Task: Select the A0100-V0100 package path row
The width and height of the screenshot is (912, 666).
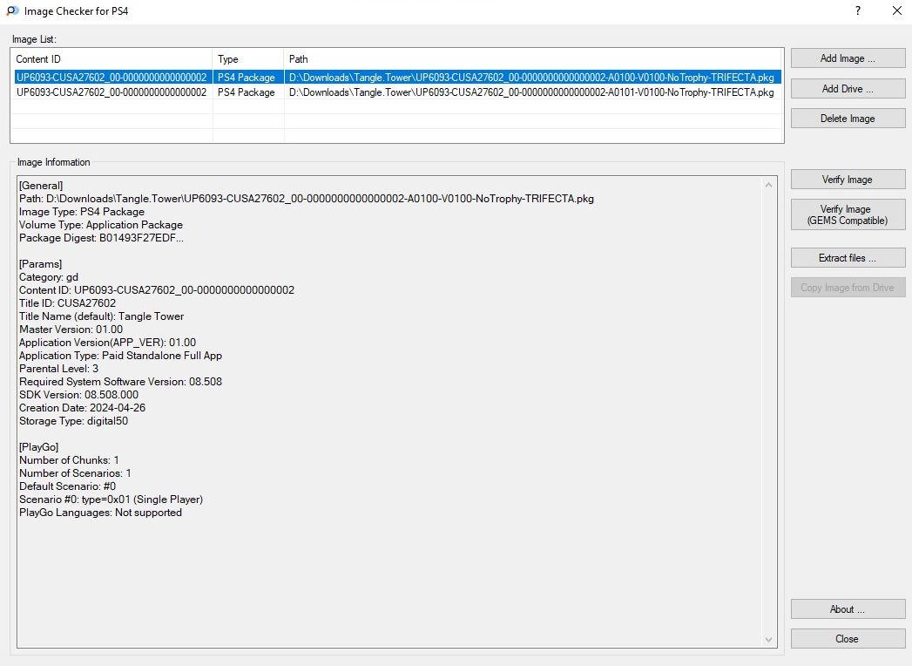Action: click(x=531, y=78)
